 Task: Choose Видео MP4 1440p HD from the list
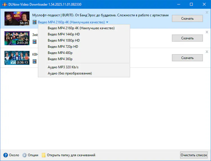64,34
